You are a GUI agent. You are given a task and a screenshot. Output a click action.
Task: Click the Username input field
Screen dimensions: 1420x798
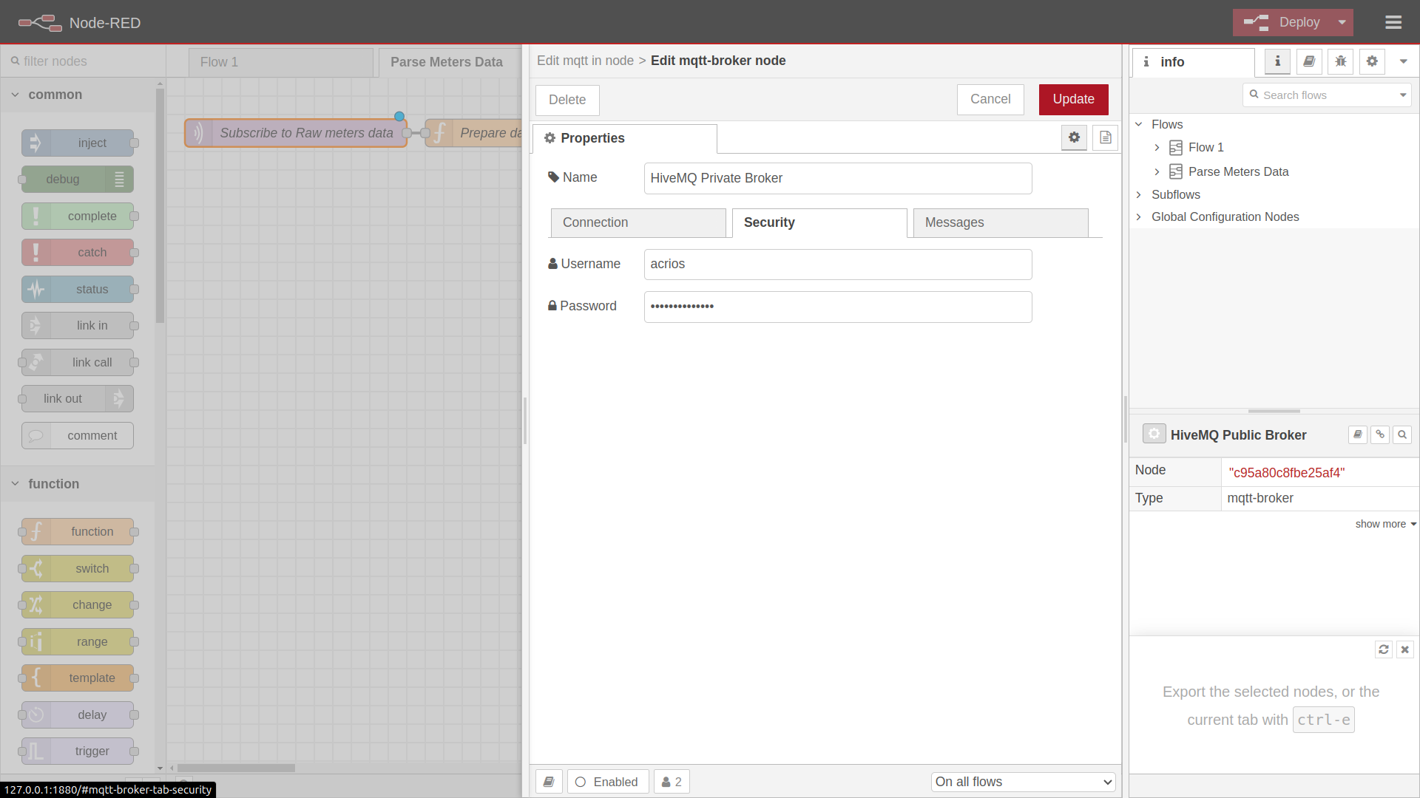pyautogui.click(x=836, y=263)
